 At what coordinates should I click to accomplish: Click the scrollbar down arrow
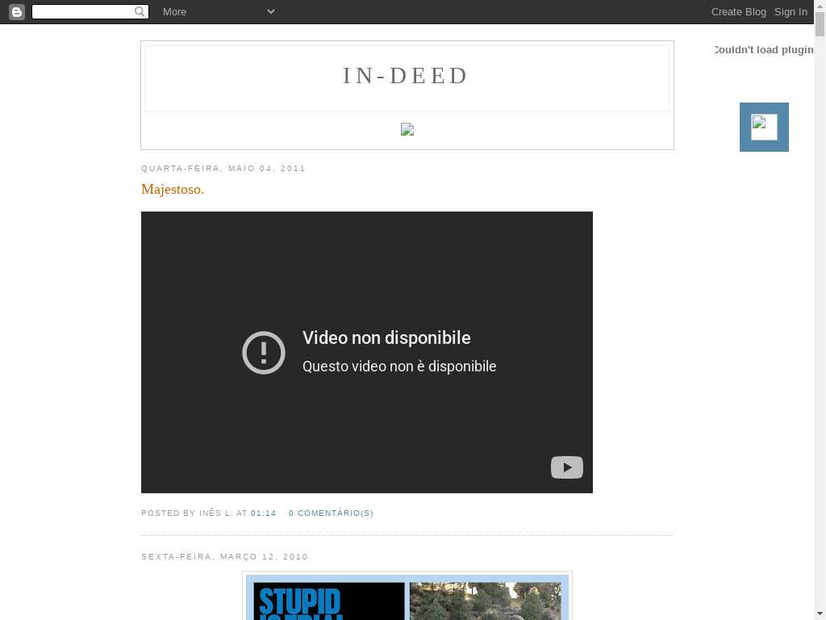tap(820, 614)
